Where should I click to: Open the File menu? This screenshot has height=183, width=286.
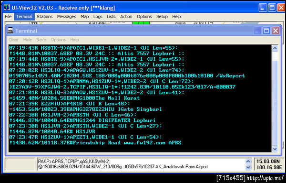click(8, 17)
